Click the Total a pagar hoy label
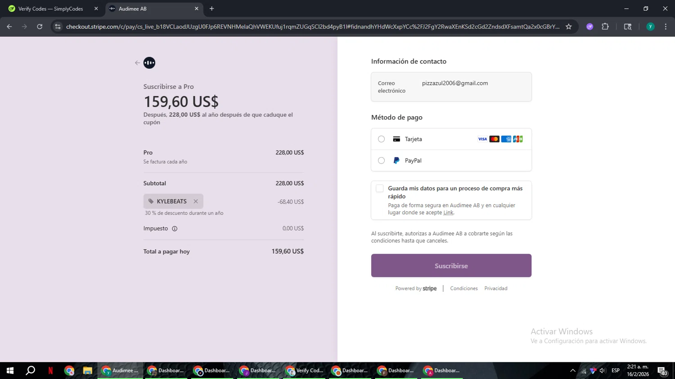Image resolution: width=675 pixels, height=379 pixels. coord(166,251)
